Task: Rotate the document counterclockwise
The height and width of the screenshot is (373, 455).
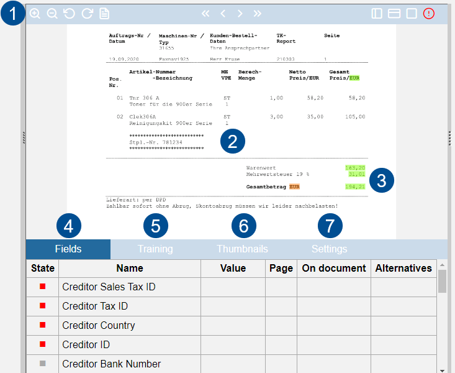Action: point(70,13)
